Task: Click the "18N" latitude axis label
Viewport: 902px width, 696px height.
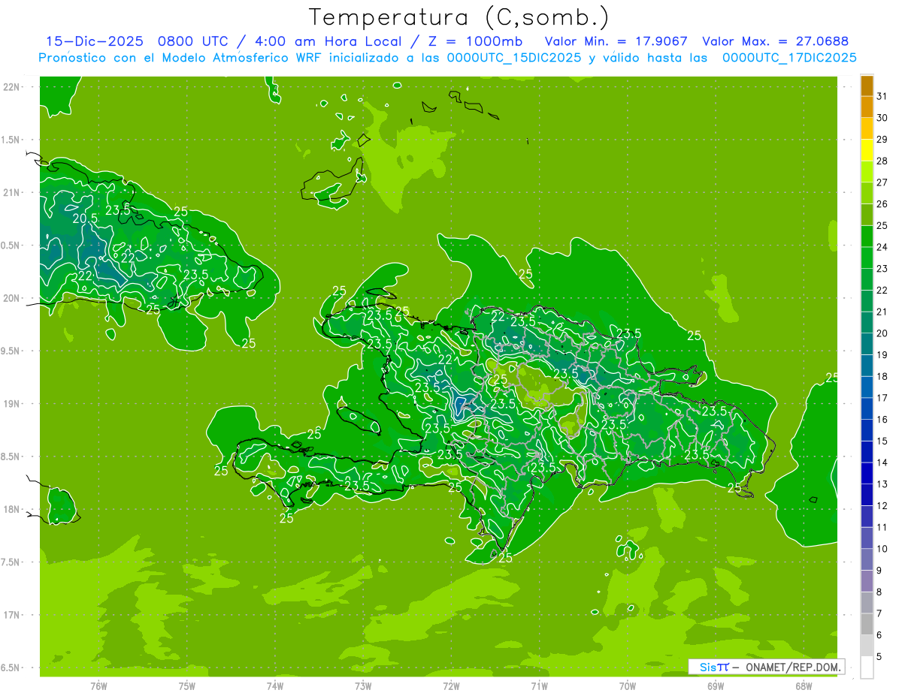Action: pyautogui.click(x=12, y=509)
